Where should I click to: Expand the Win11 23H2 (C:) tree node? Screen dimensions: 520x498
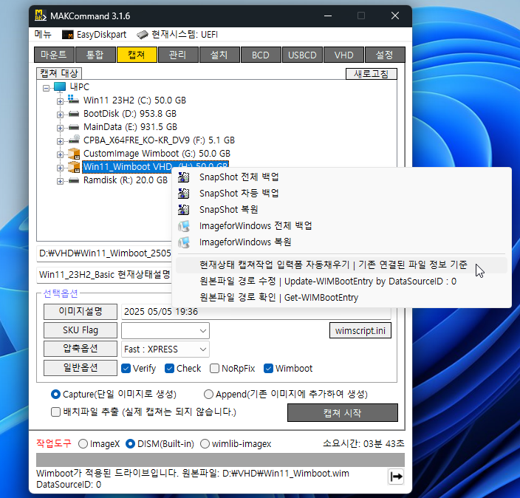click(60, 101)
